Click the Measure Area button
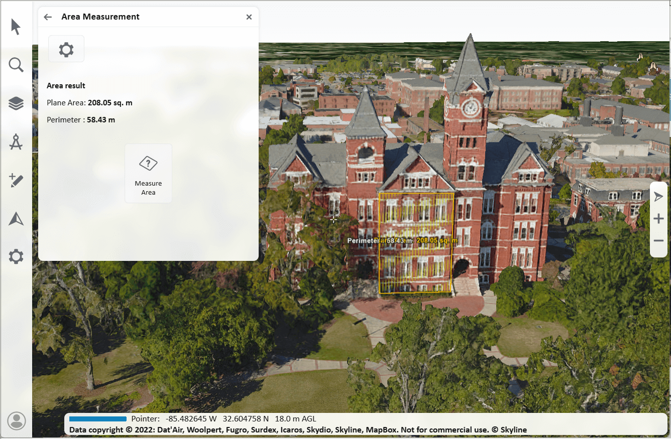 [x=148, y=174]
